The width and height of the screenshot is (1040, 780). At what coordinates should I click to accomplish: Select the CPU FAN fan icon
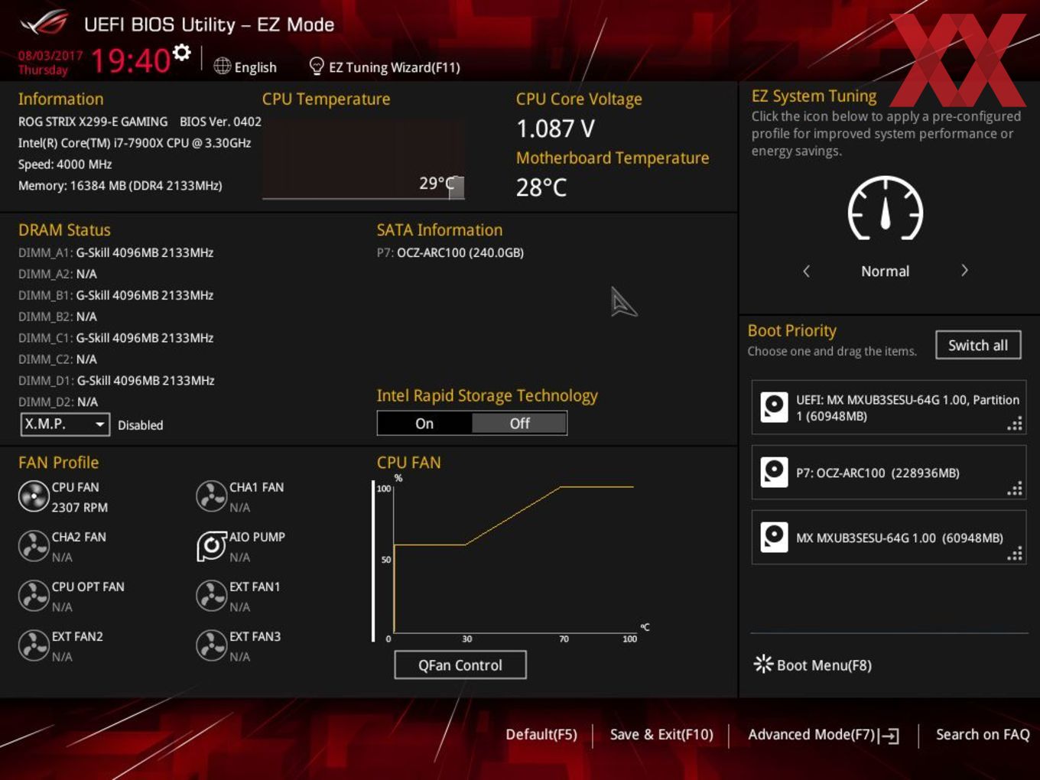(34, 496)
